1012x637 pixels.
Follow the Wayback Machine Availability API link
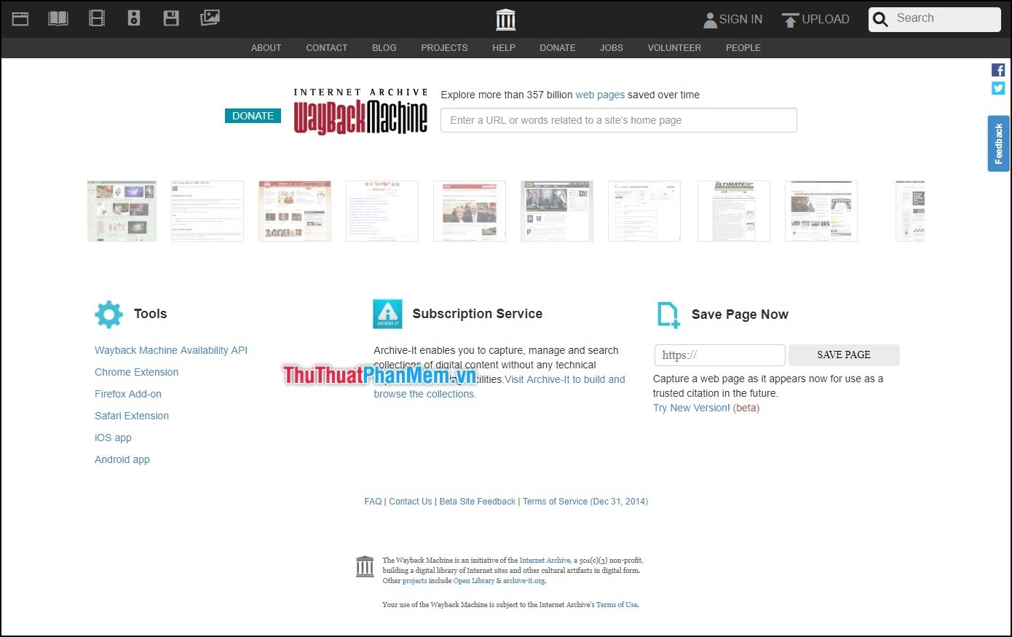tap(171, 350)
